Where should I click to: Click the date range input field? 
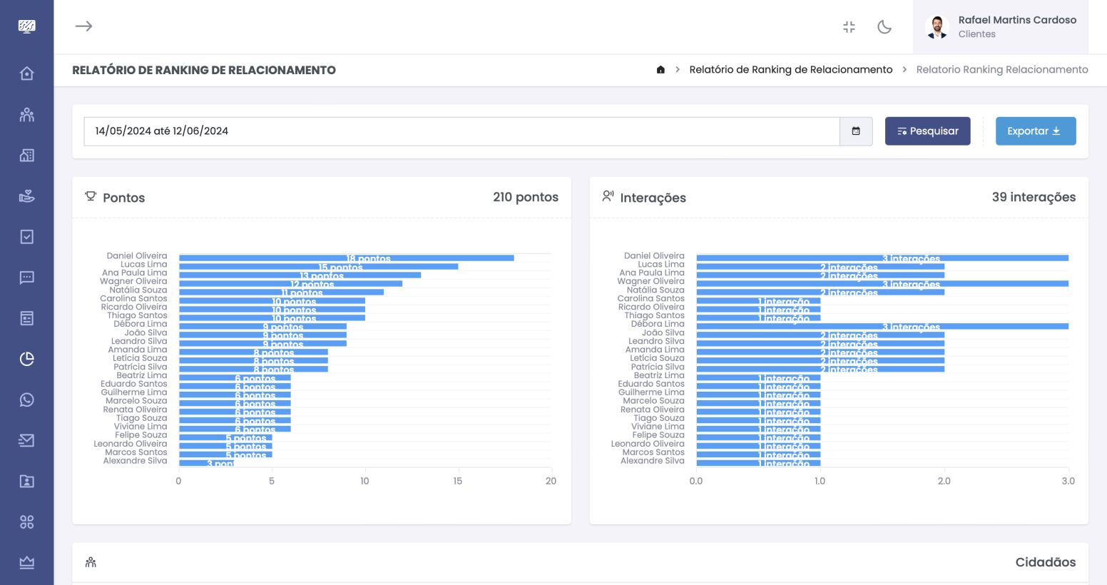(x=461, y=131)
